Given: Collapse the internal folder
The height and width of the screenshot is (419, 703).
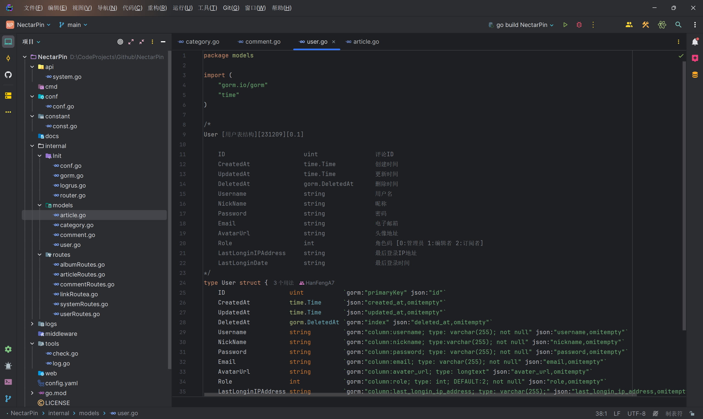Looking at the screenshot, I should click(x=32, y=146).
